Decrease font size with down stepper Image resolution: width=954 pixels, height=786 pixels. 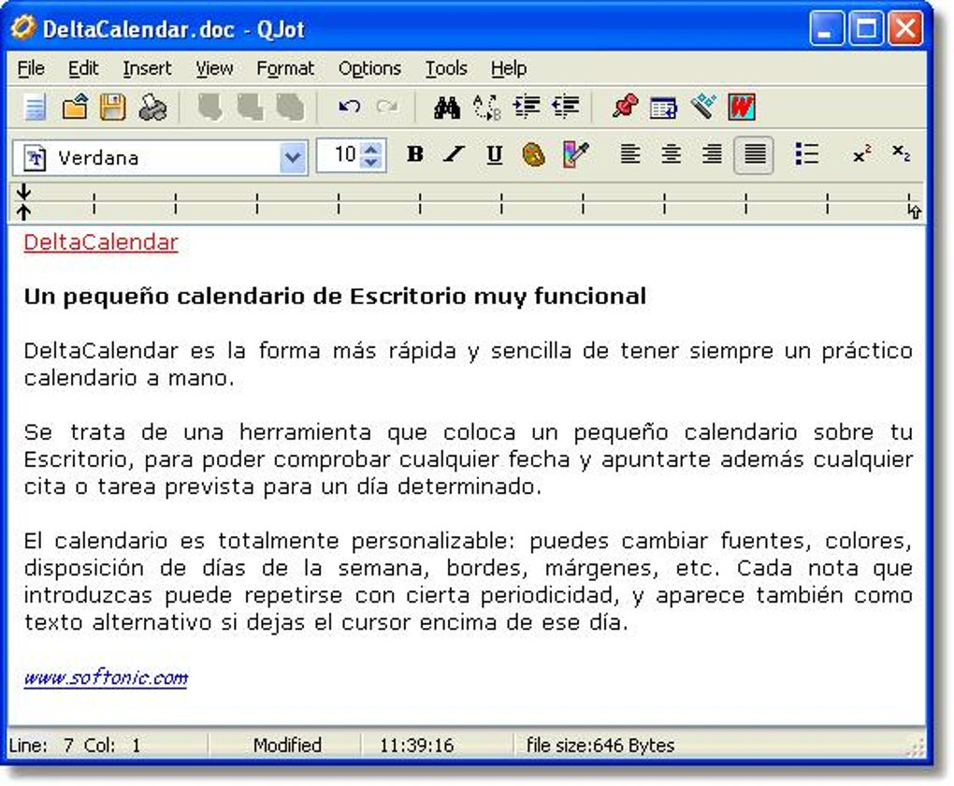click(x=371, y=163)
